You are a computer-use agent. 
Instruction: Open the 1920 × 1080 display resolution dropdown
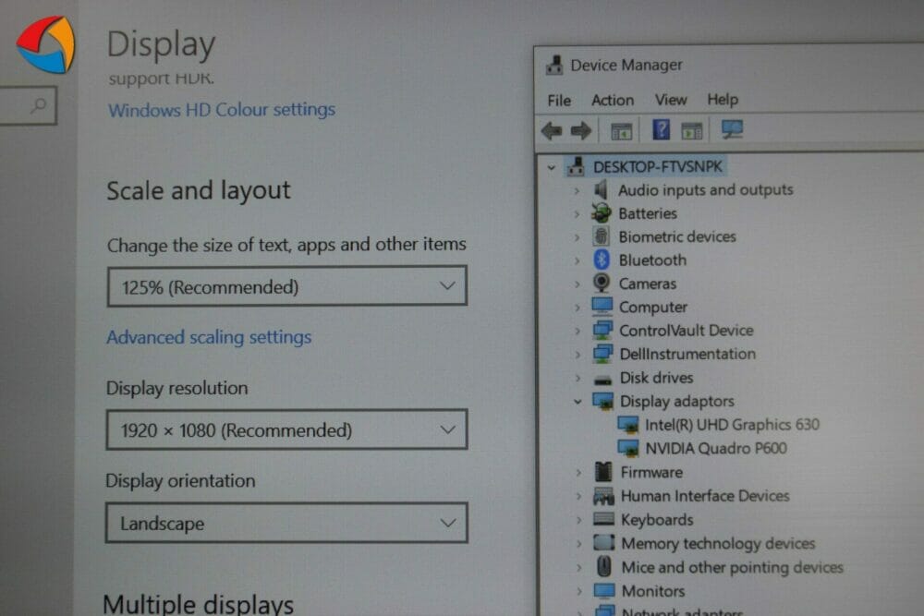point(287,429)
